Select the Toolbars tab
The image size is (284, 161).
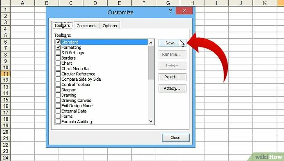(x=62, y=25)
